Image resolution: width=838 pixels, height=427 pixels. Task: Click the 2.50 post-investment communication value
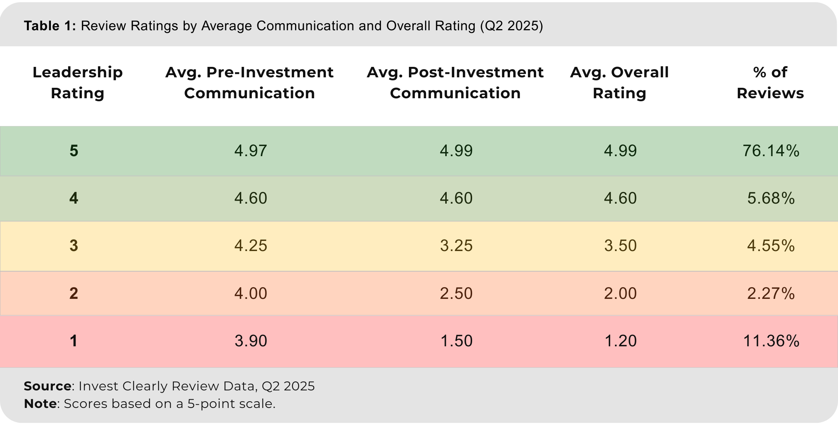(x=456, y=294)
